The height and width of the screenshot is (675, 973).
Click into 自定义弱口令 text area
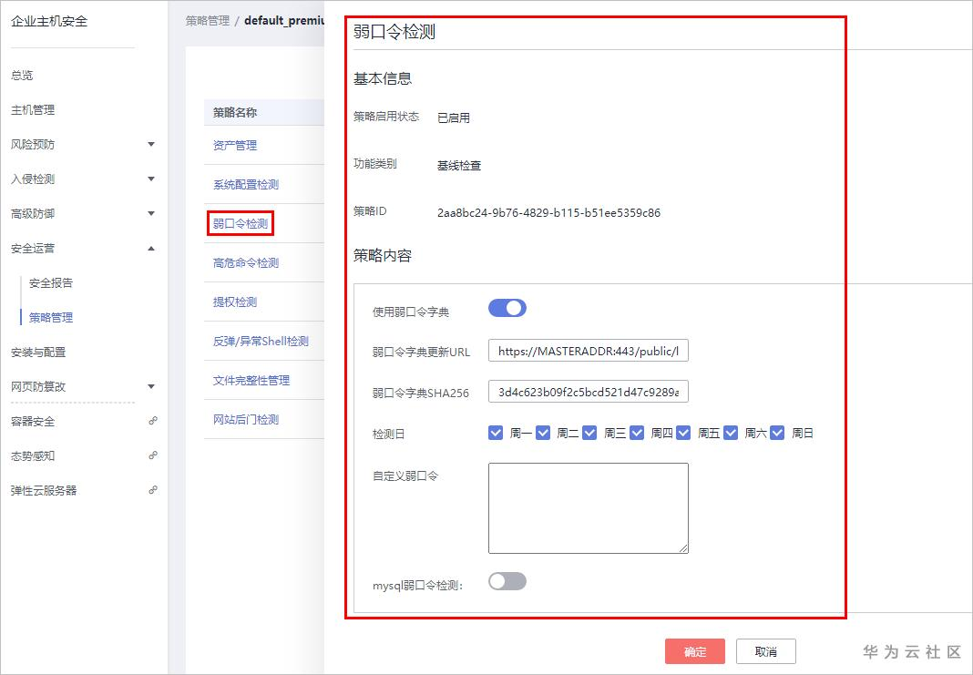(589, 508)
